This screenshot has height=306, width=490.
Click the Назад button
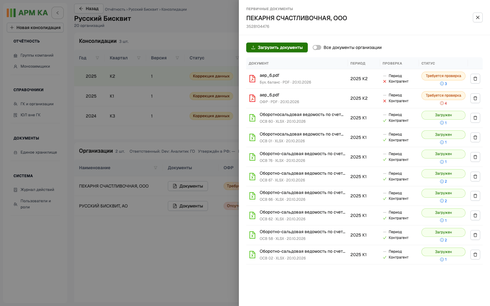[89, 9]
